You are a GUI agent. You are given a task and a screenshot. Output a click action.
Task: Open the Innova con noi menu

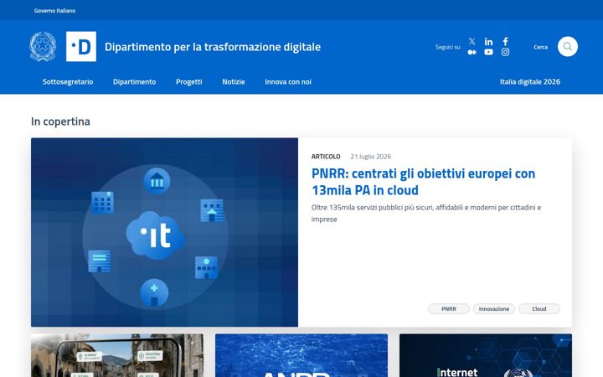tap(288, 81)
